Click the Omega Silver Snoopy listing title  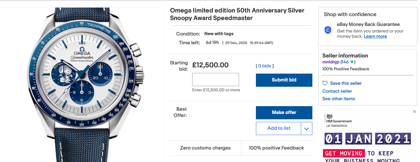click(237, 14)
